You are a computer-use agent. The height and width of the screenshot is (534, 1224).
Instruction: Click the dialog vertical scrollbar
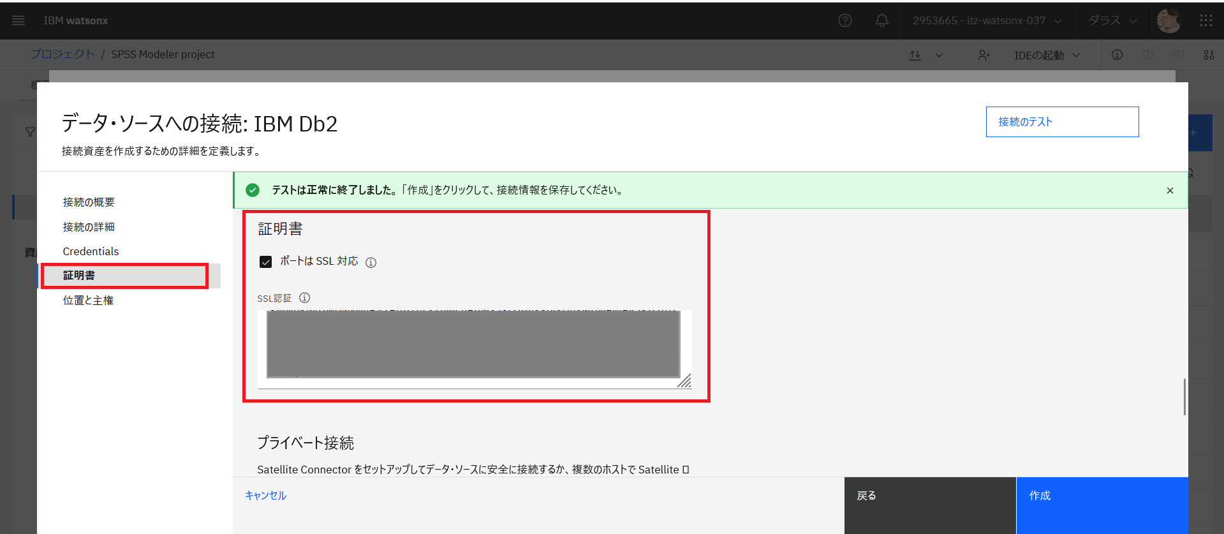coord(1184,397)
